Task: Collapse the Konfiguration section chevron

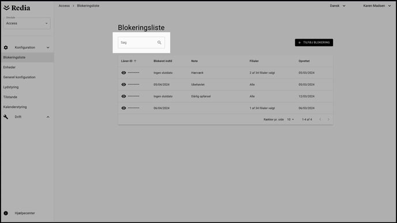Action: tap(48, 47)
